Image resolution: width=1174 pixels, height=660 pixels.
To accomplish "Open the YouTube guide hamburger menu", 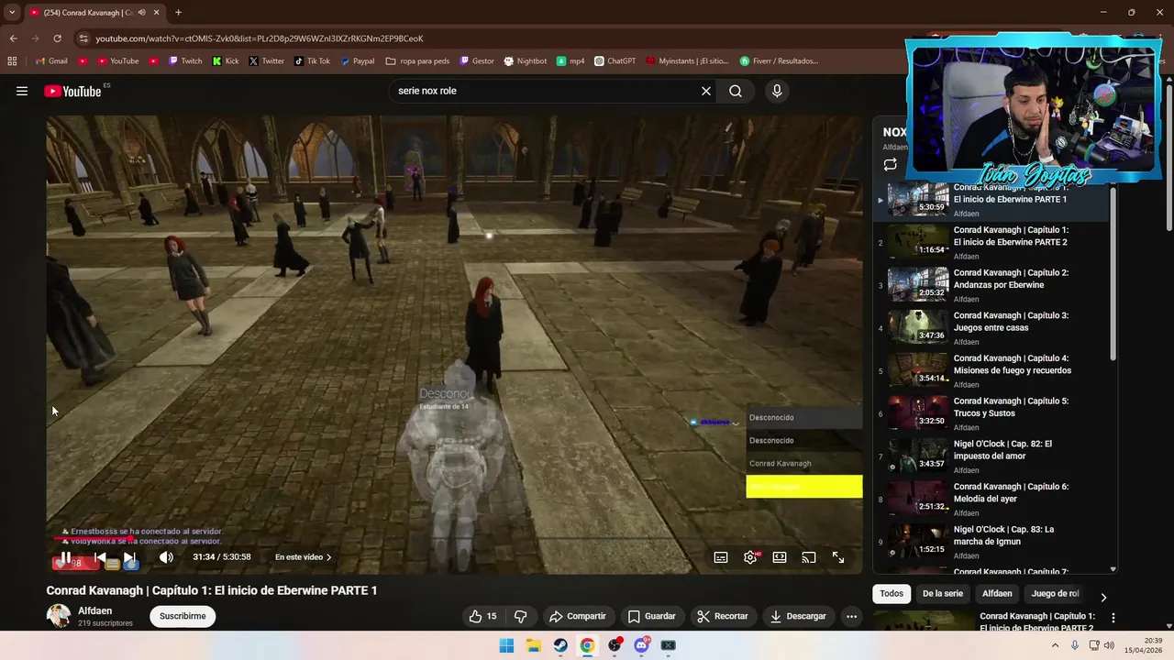I will click(22, 91).
